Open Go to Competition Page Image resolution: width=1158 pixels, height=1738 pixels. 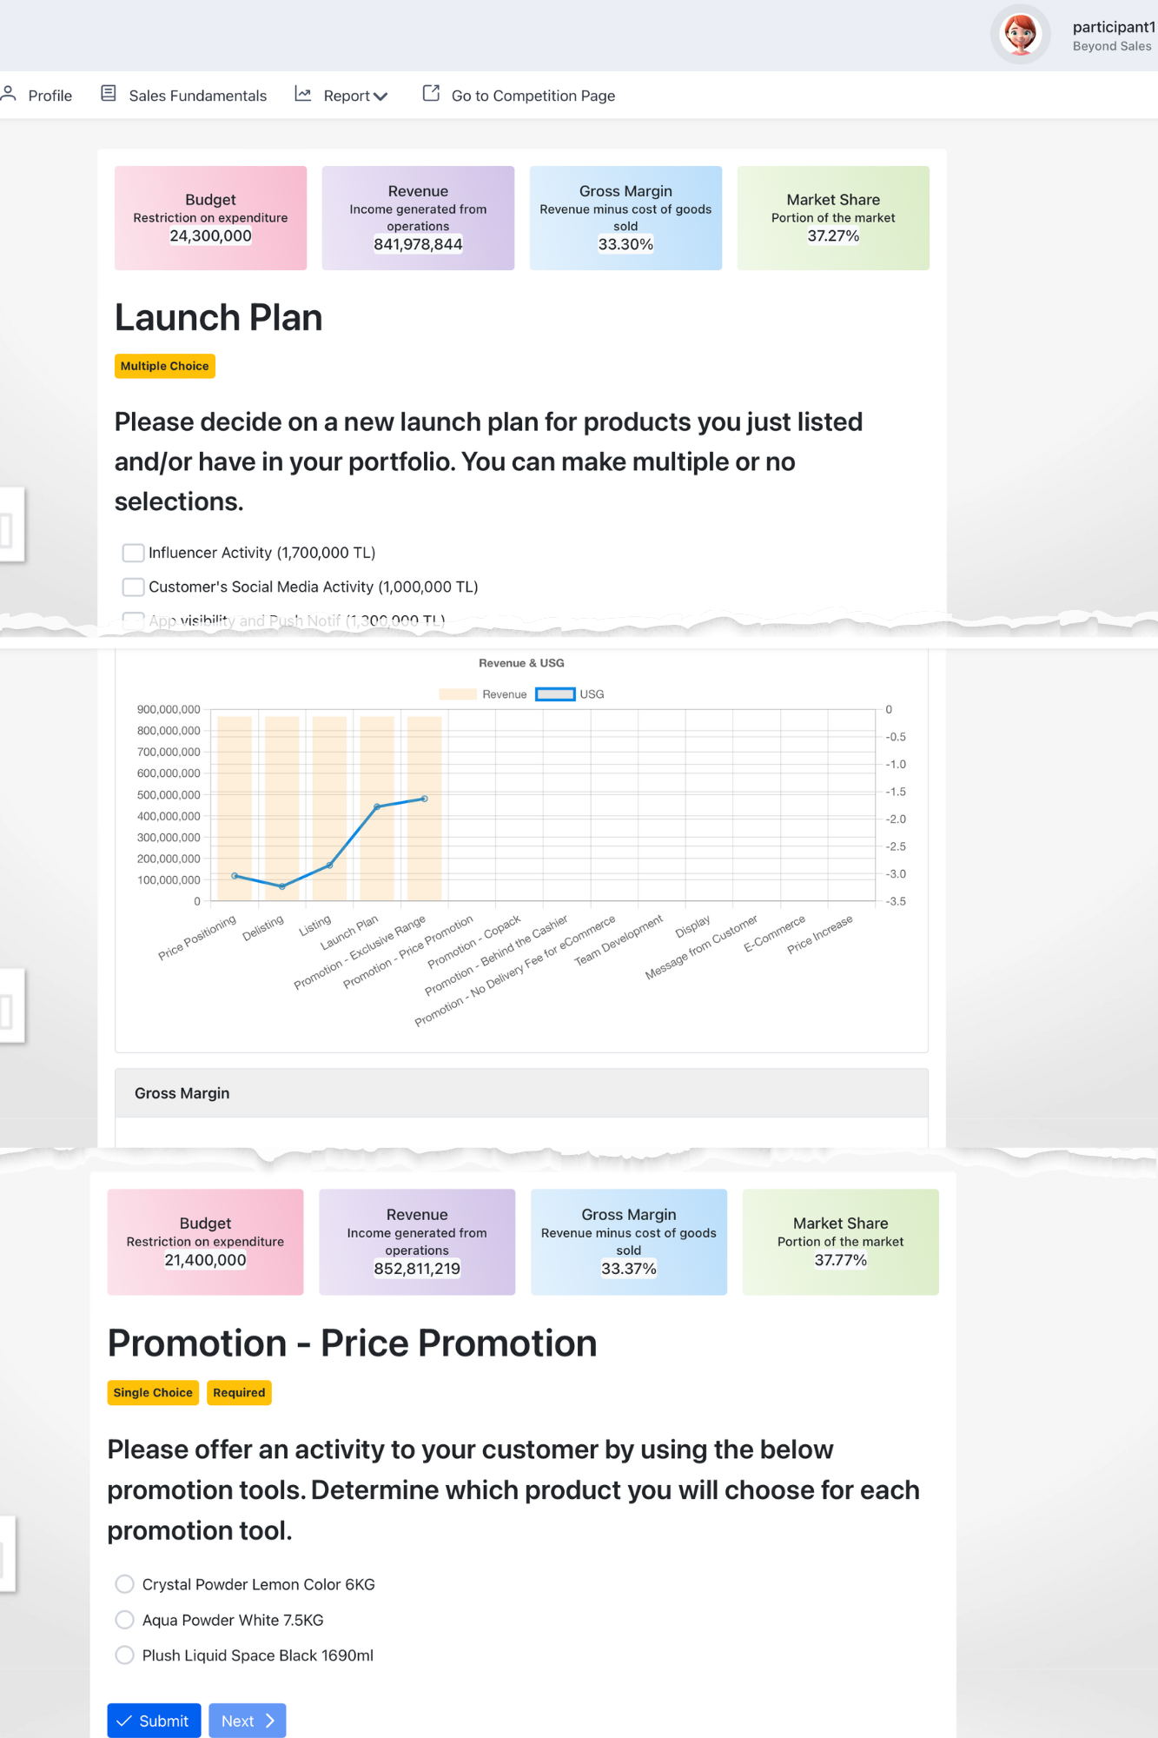(533, 96)
